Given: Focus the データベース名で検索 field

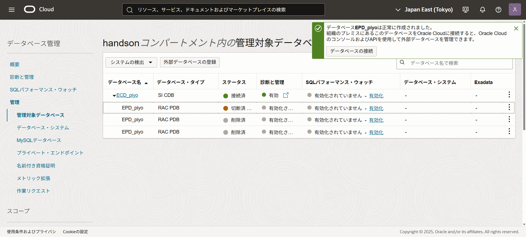Looking at the screenshot, I should [454, 63].
